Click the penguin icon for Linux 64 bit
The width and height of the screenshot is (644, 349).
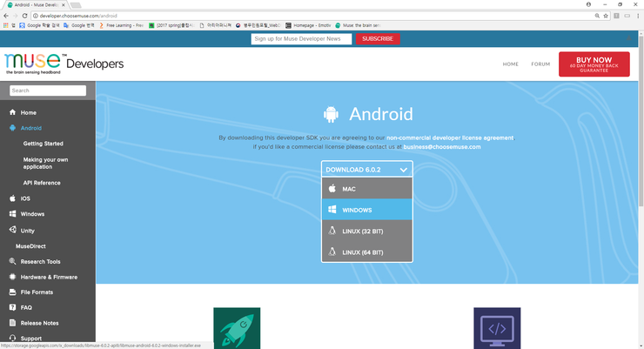(332, 252)
